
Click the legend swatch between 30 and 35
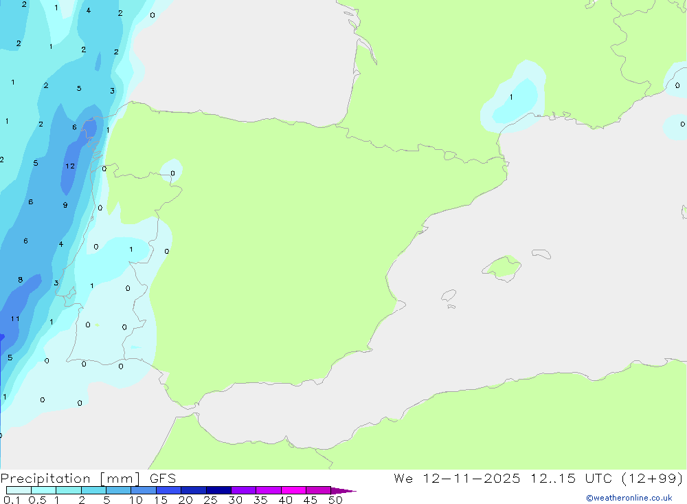pos(243,490)
